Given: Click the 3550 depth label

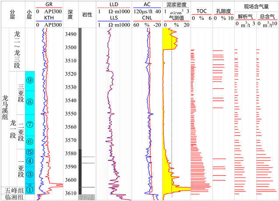Looking at the screenshot, I should (x=71, y=114).
